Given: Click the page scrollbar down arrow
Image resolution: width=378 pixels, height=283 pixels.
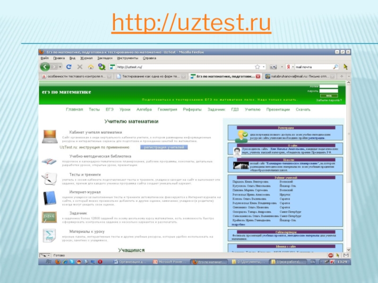Looking at the screenshot, I should click(349, 250).
